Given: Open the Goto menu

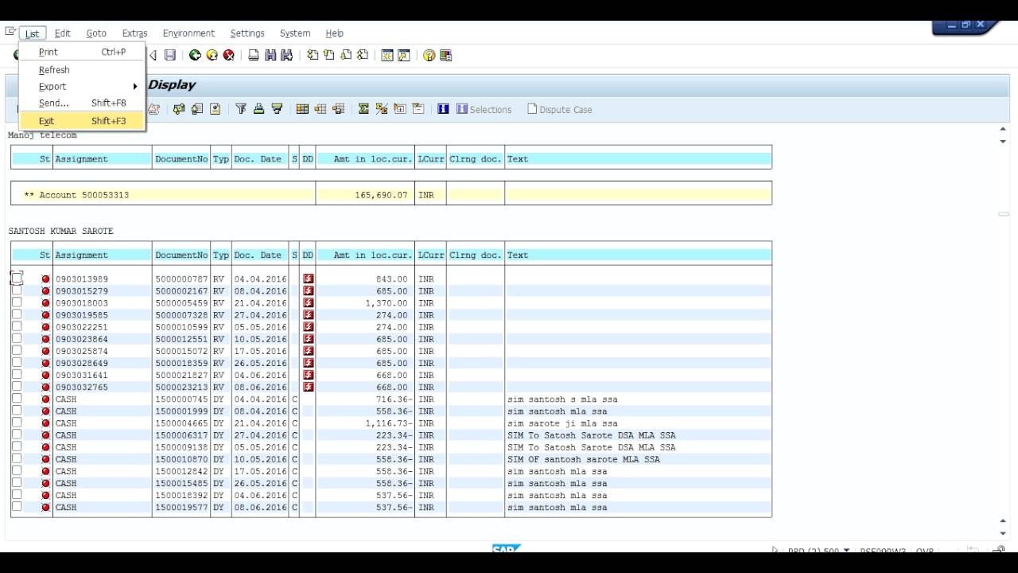Looking at the screenshot, I should click(96, 33).
